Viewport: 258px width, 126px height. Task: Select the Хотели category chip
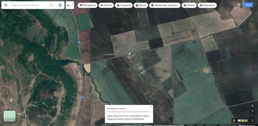[x=106, y=5]
